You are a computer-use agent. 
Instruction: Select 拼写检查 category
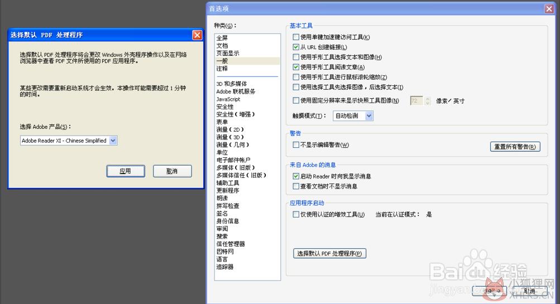coord(227,205)
